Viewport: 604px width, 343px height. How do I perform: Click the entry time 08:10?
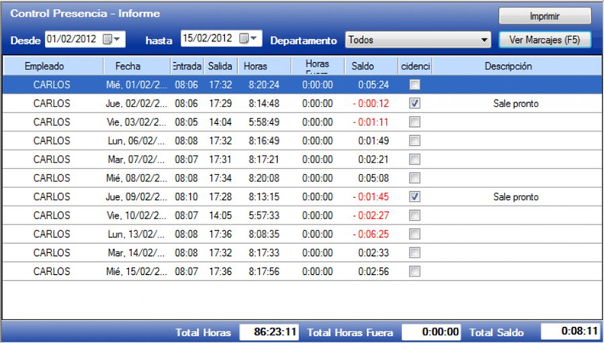coord(186,196)
